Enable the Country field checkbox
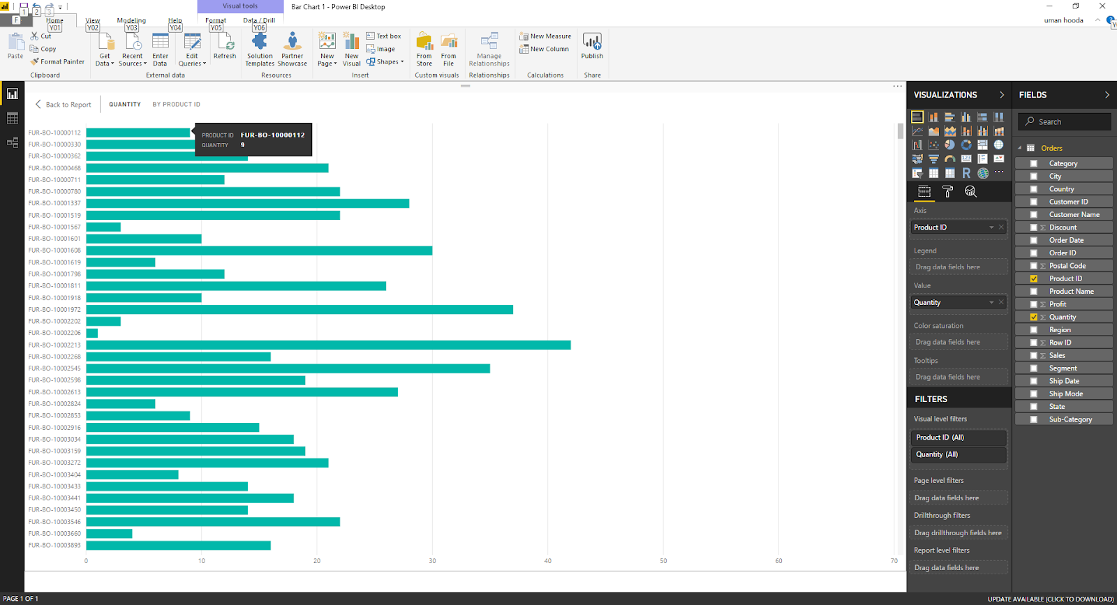The image size is (1117, 605). click(x=1034, y=189)
